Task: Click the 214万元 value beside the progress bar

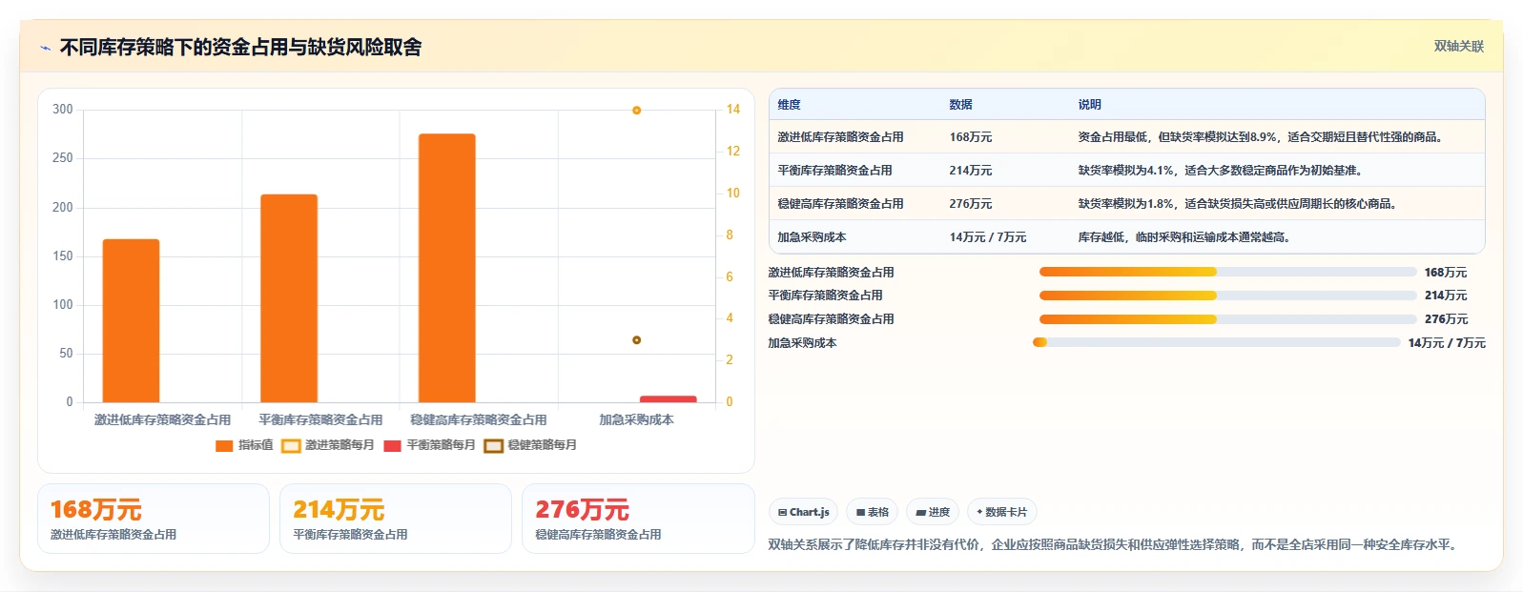Action: (x=1446, y=296)
